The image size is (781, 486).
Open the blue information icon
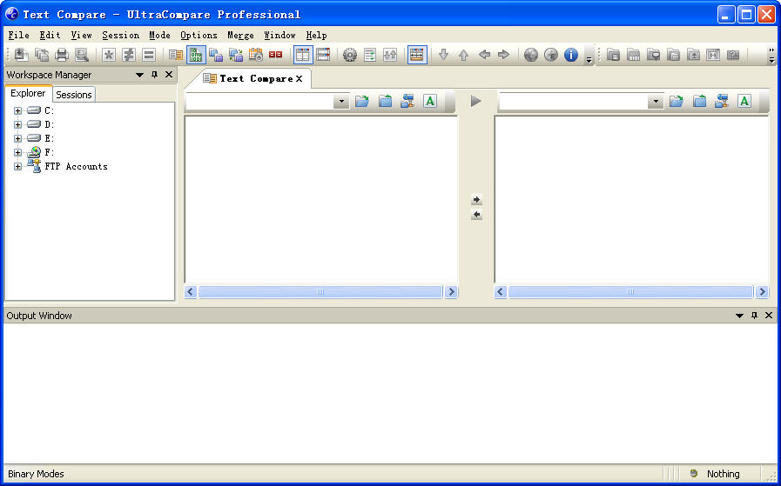click(571, 55)
